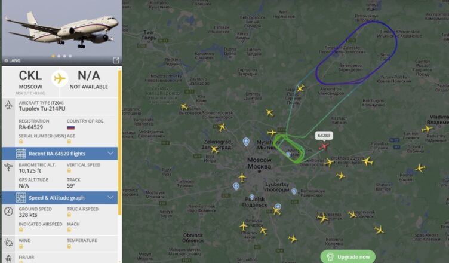Select the second photo carousel dot
This screenshot has width=449, height=263.
click(59, 56)
